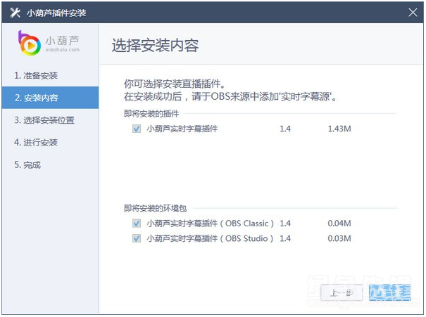Click section label 即将安装的插件

(x=151, y=114)
